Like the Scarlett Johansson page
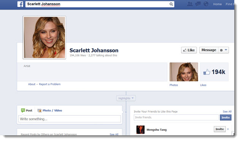Image resolution: width=240 pixels, height=141 pixels. (x=189, y=50)
